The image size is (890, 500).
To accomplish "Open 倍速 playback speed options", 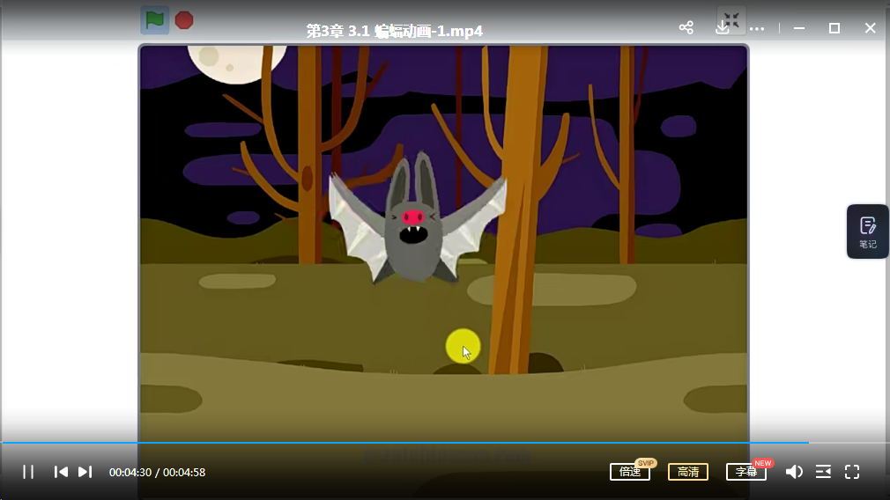I will pyautogui.click(x=629, y=472).
